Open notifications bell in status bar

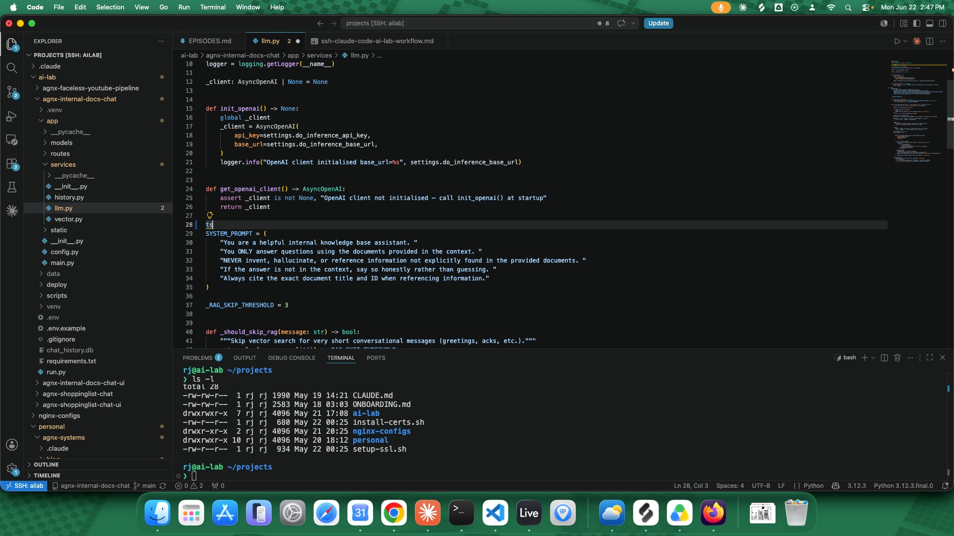(945, 486)
